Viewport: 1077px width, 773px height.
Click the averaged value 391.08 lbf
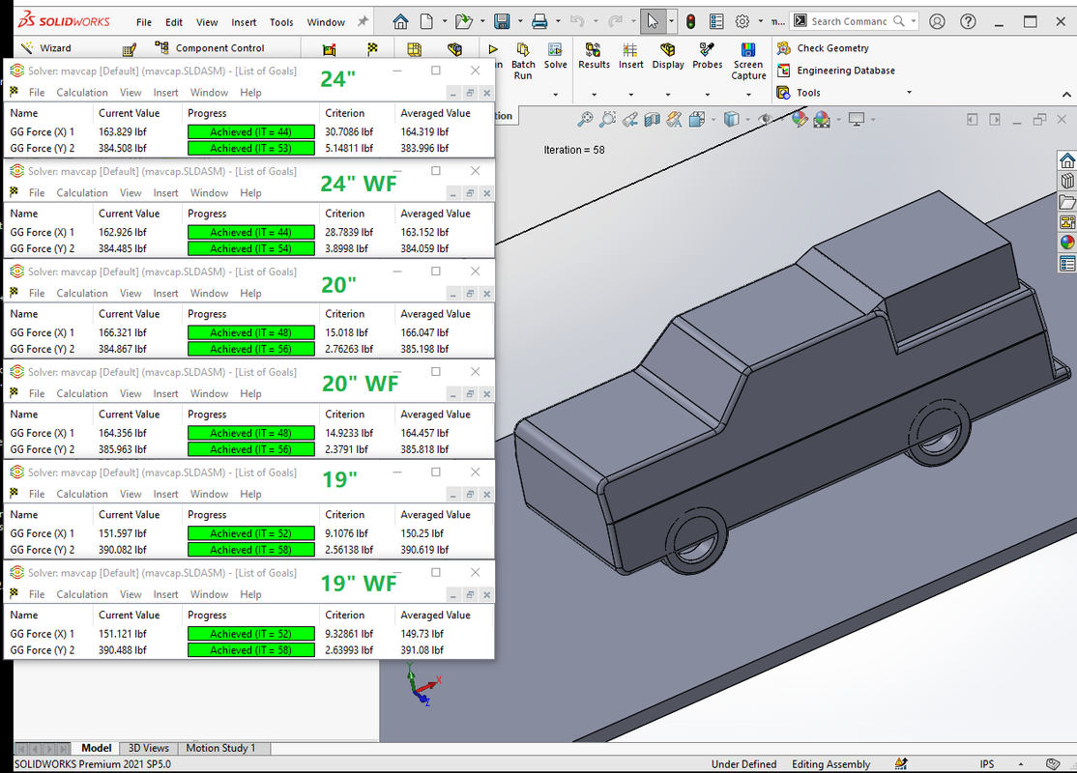click(422, 650)
